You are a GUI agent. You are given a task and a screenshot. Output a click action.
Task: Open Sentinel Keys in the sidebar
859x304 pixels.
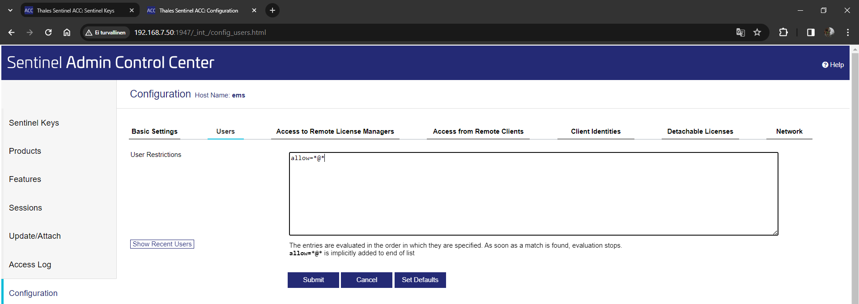coord(34,123)
